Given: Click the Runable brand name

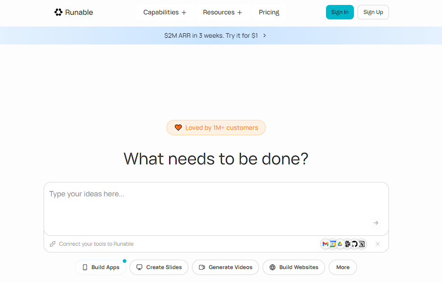Looking at the screenshot, I should 79,13.
